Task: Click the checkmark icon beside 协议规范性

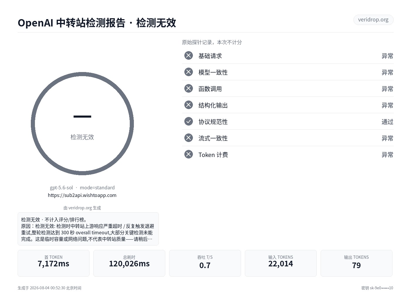Action: coord(188,121)
